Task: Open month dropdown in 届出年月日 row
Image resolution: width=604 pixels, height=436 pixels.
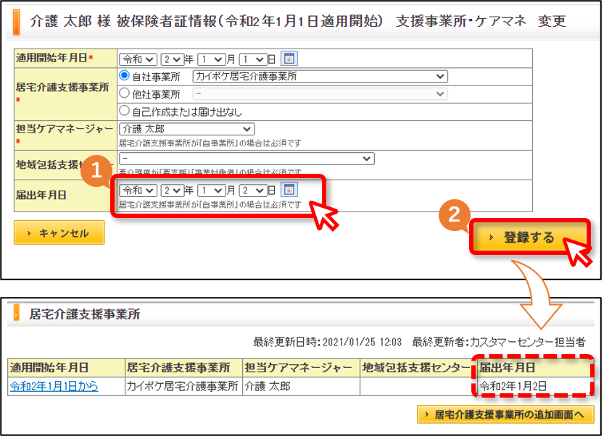Action: 211,190
